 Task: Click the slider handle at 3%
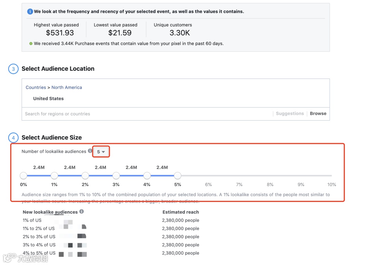(116, 176)
